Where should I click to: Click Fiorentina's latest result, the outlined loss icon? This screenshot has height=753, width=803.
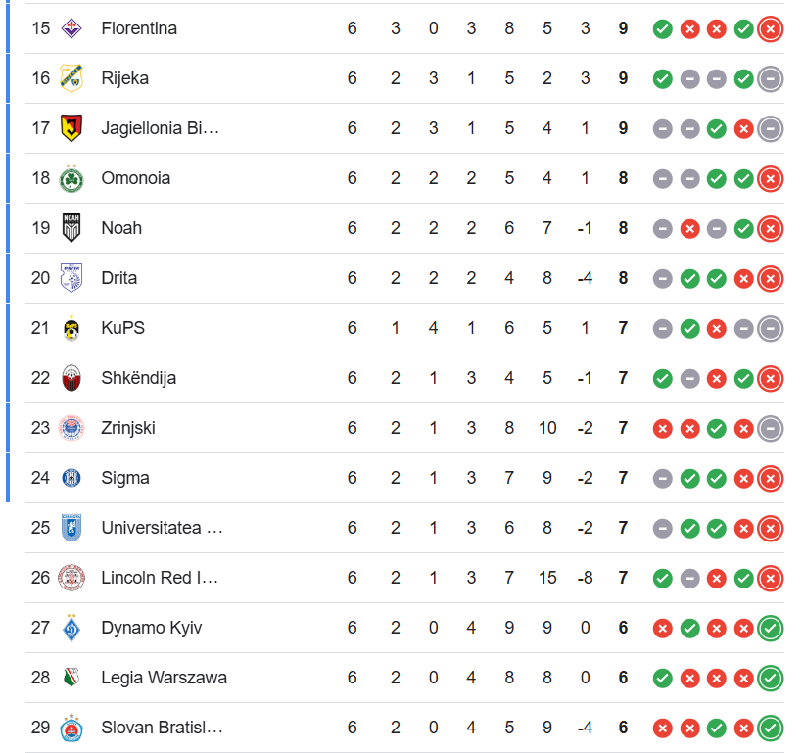click(x=771, y=28)
